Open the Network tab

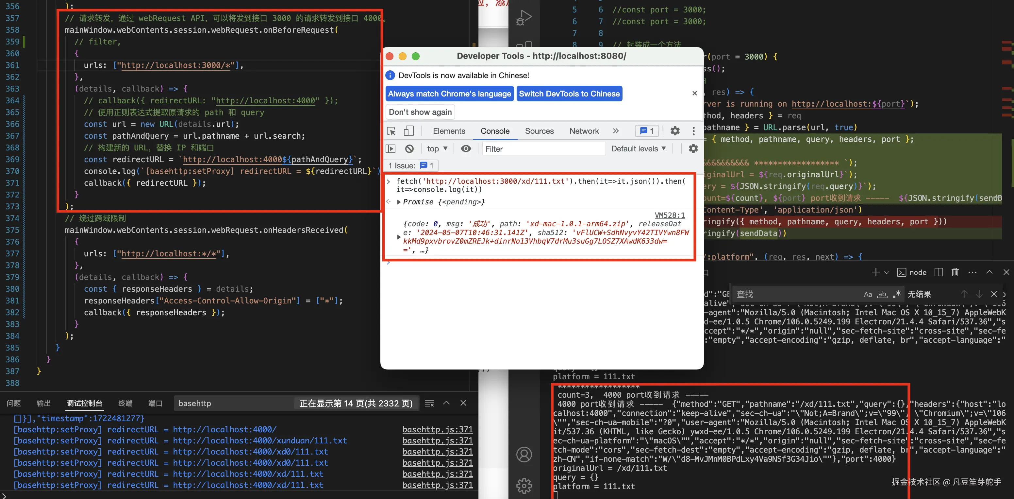[584, 131]
